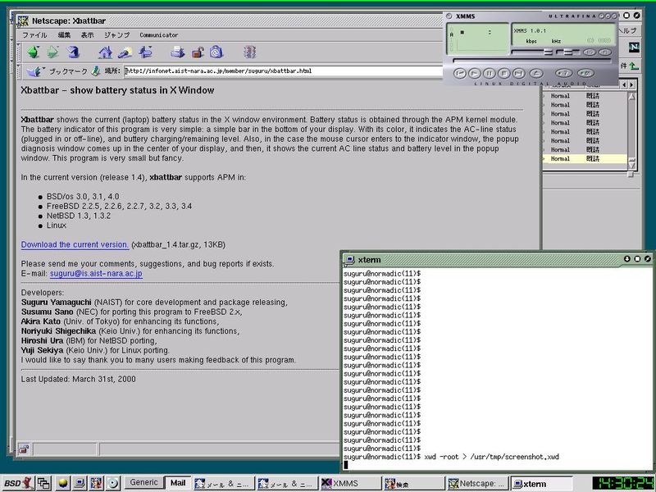This screenshot has height=492, width=656.
Task: Click the page location proxy icon
Action: coord(96,71)
